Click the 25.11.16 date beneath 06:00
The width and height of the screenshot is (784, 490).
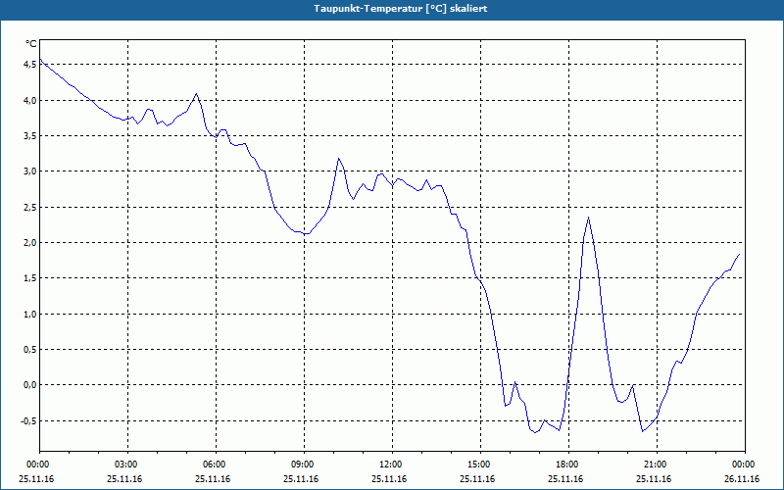point(213,479)
